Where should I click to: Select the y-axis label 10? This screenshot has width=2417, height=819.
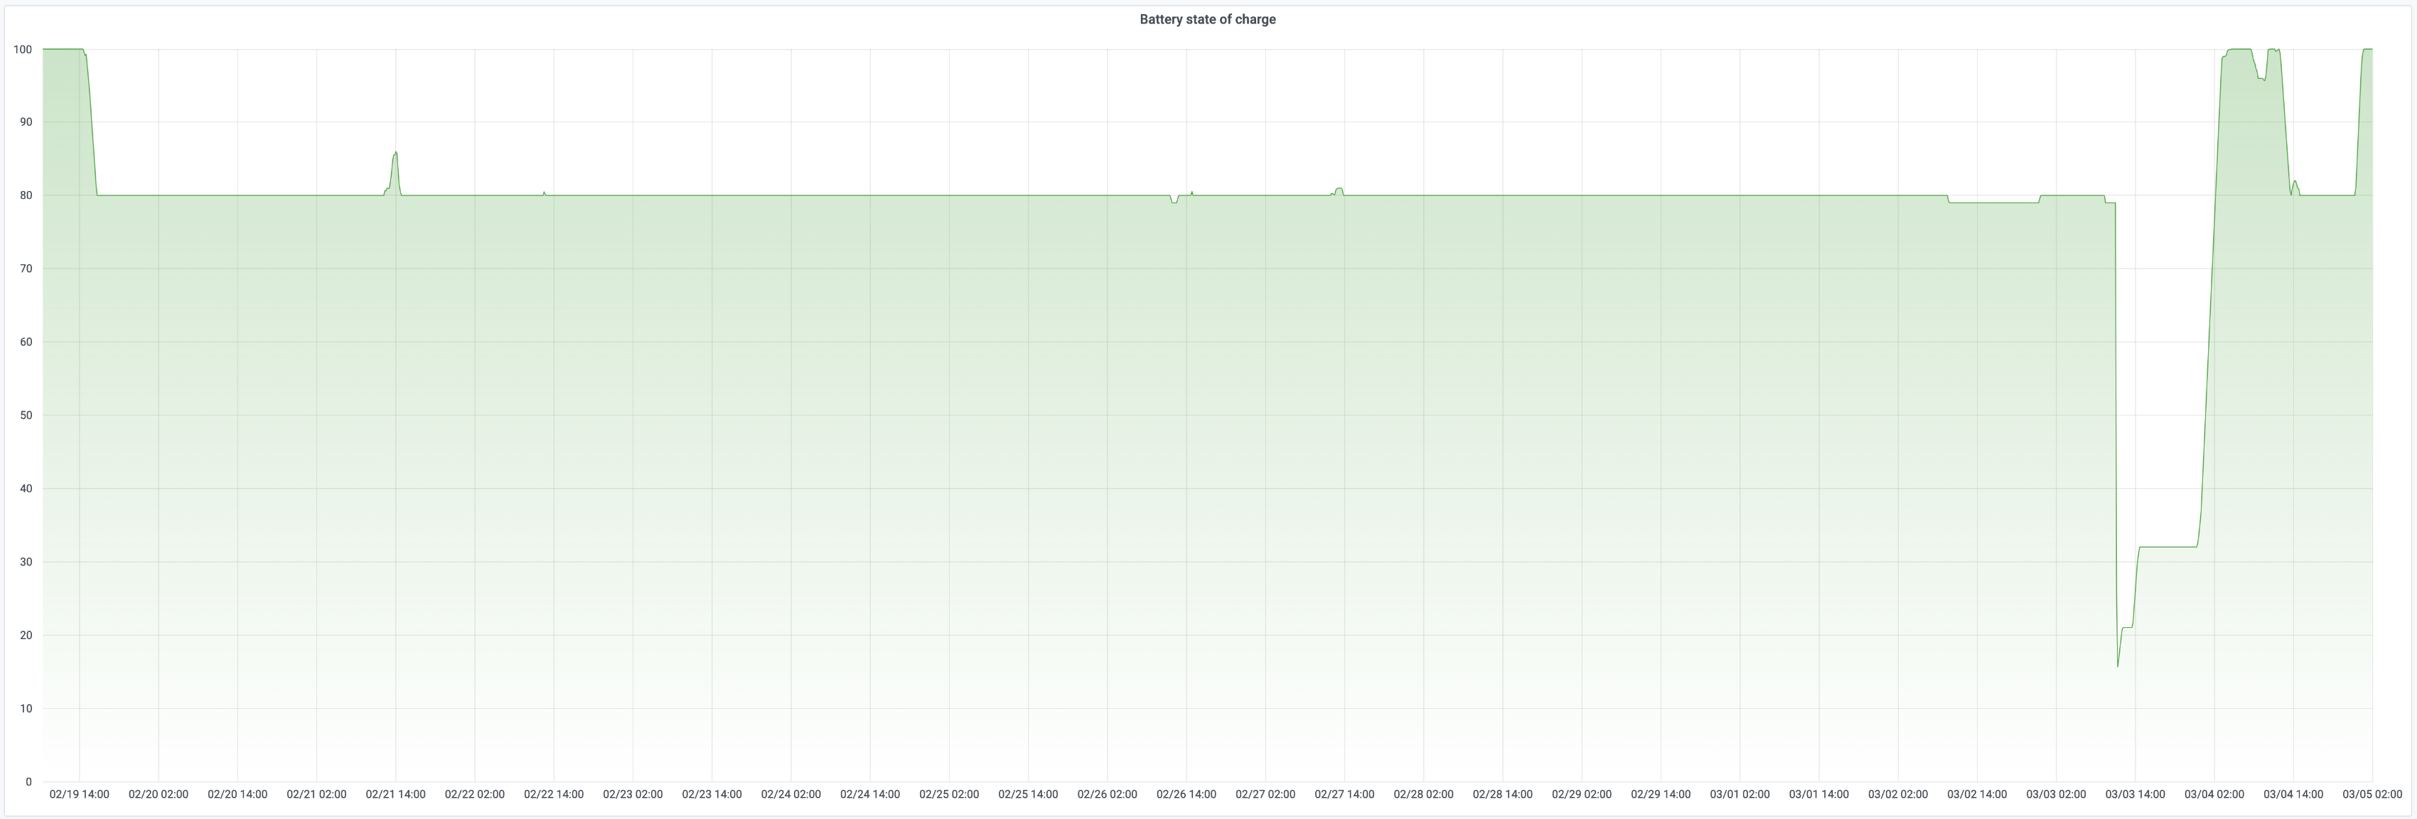[26, 708]
